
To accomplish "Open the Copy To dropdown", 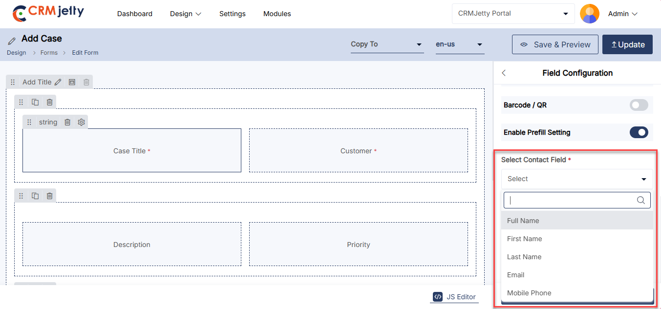I will click(386, 44).
